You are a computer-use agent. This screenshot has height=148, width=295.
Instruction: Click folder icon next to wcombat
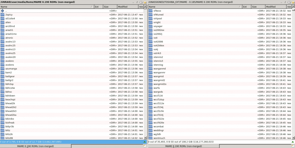[150, 127]
